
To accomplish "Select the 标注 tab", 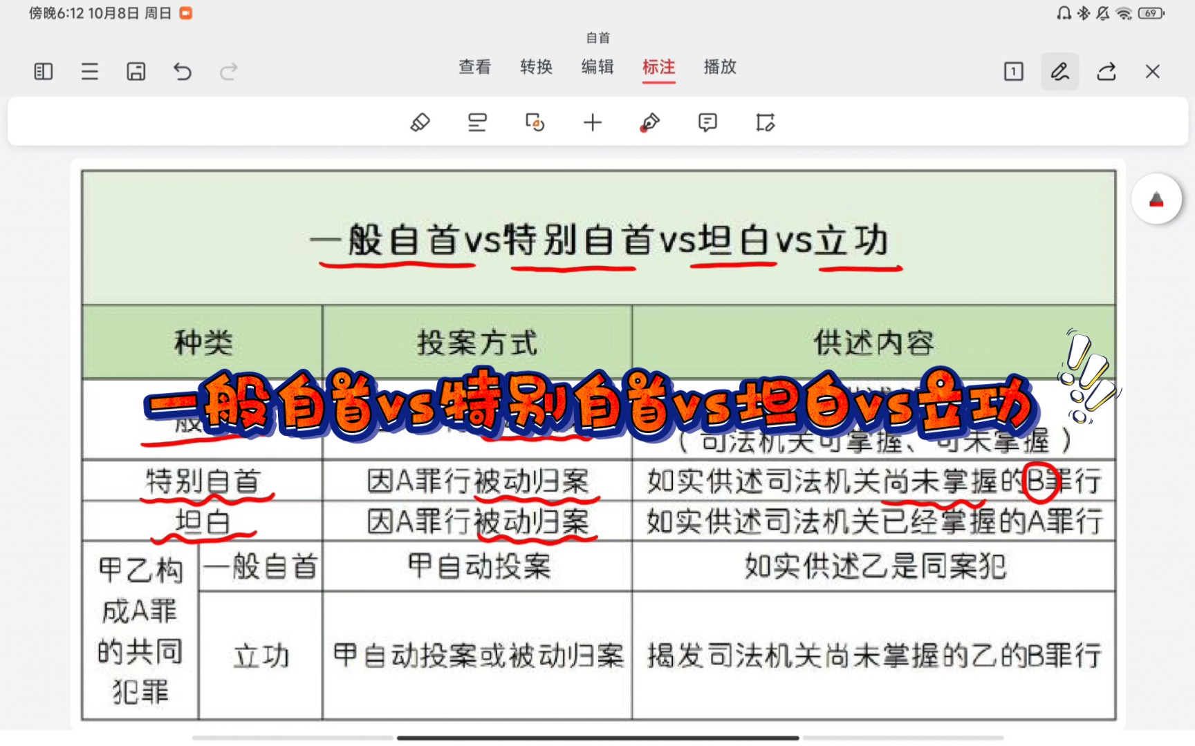I will (x=659, y=67).
